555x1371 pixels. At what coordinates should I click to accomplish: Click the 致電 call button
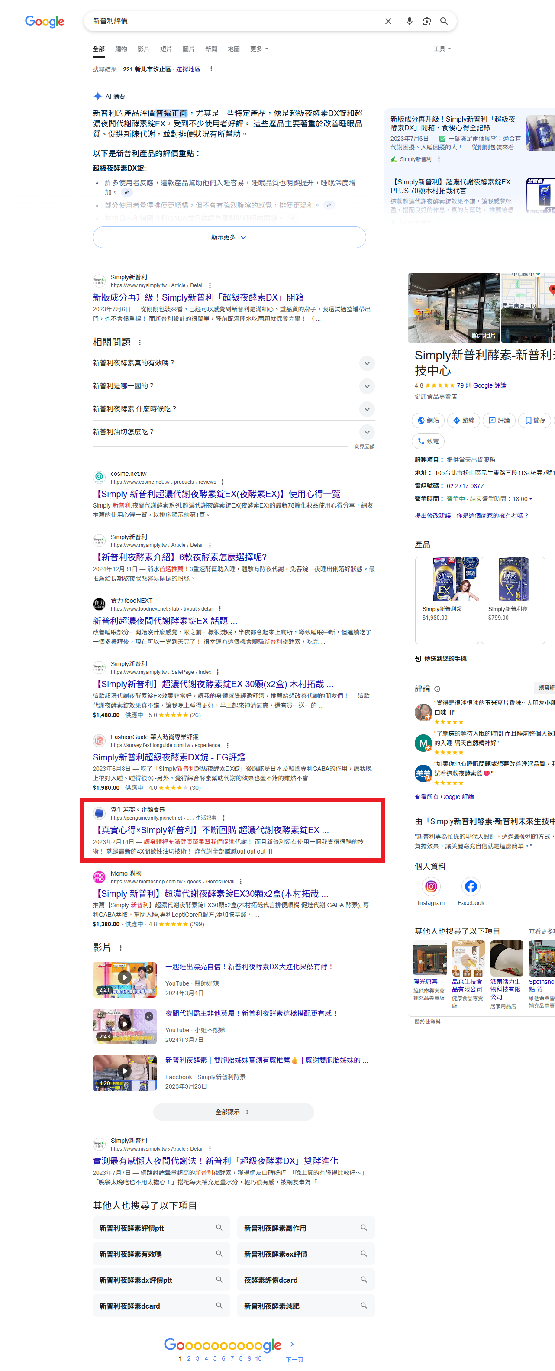[428, 441]
